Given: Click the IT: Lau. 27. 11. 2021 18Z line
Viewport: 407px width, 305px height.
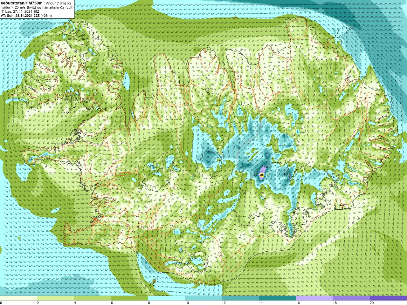Looking at the screenshot, I should pos(20,11).
